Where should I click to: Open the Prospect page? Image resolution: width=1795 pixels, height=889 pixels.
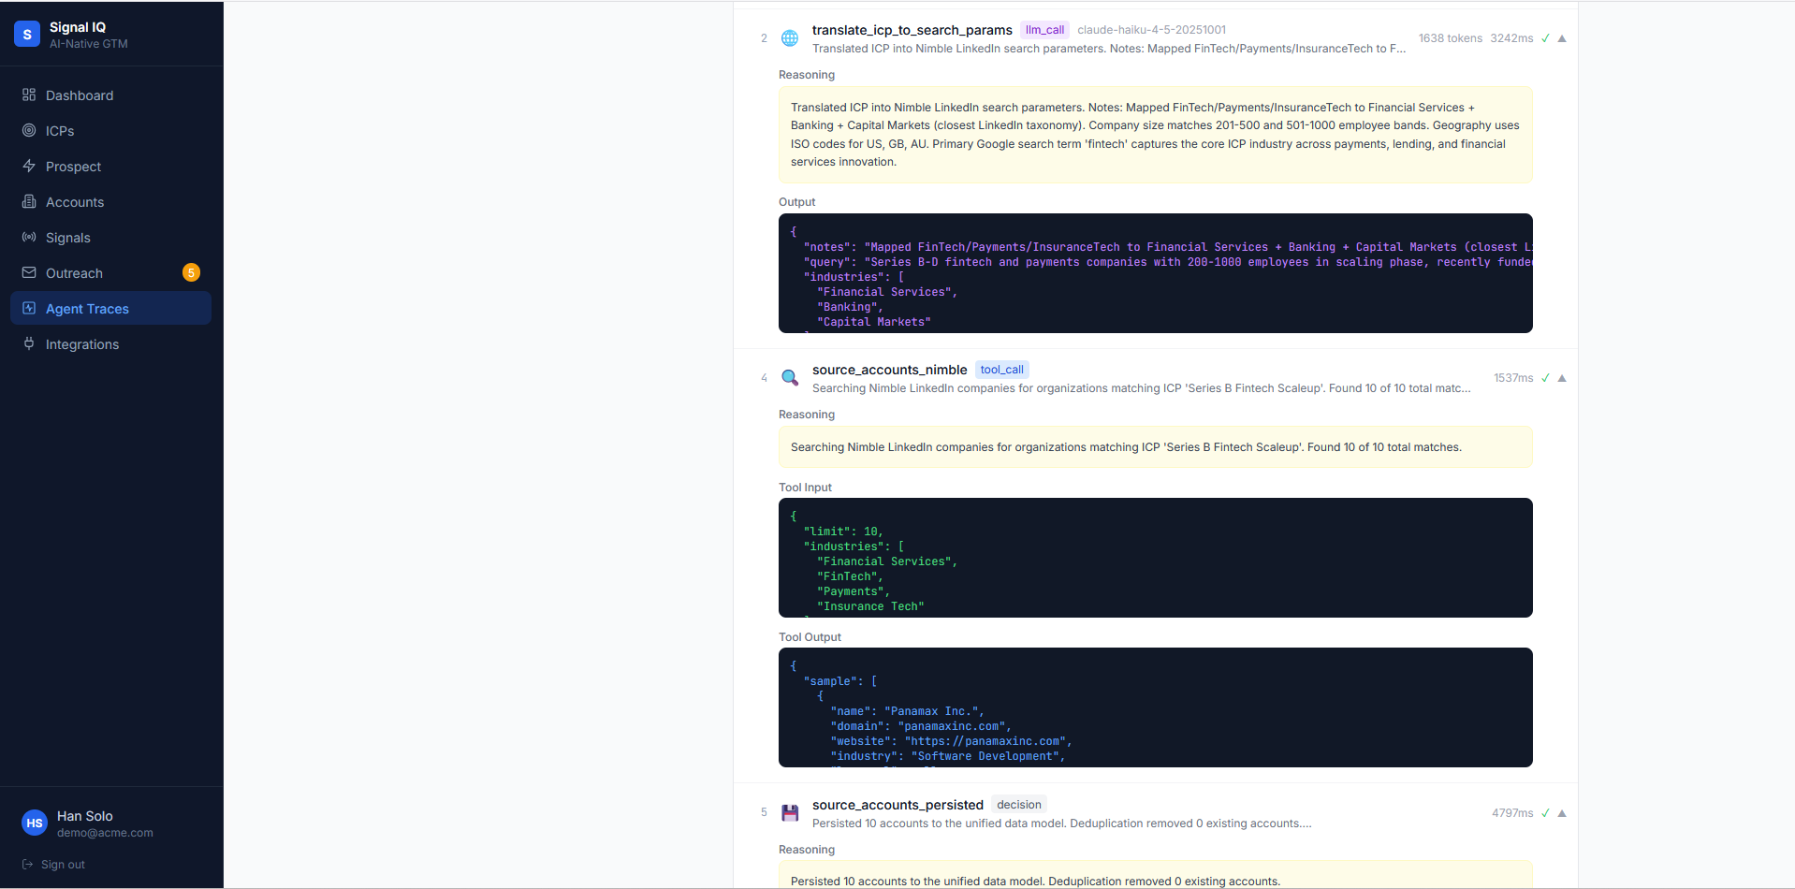[110, 166]
